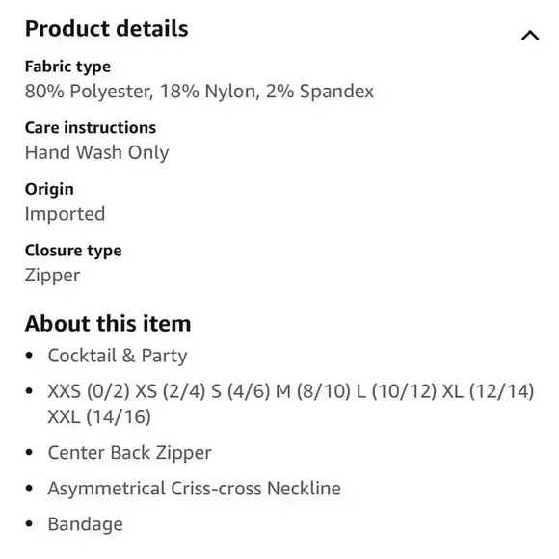Click the XL (12/14) size text

tap(488, 391)
